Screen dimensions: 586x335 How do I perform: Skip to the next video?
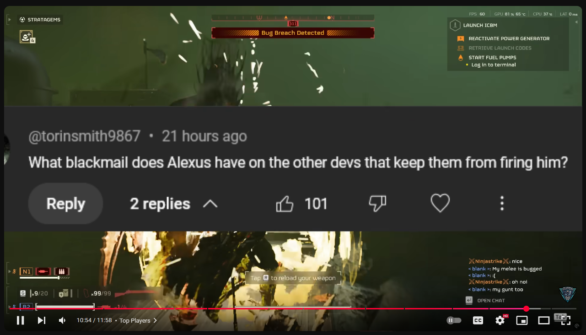(x=41, y=320)
